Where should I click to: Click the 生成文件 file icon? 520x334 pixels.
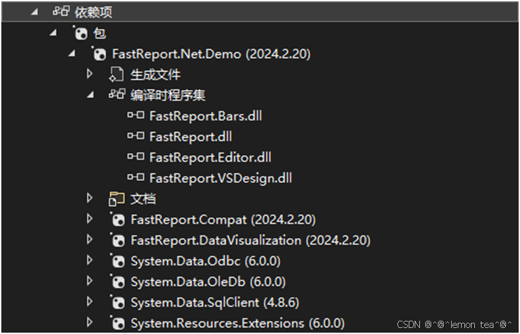coord(117,75)
